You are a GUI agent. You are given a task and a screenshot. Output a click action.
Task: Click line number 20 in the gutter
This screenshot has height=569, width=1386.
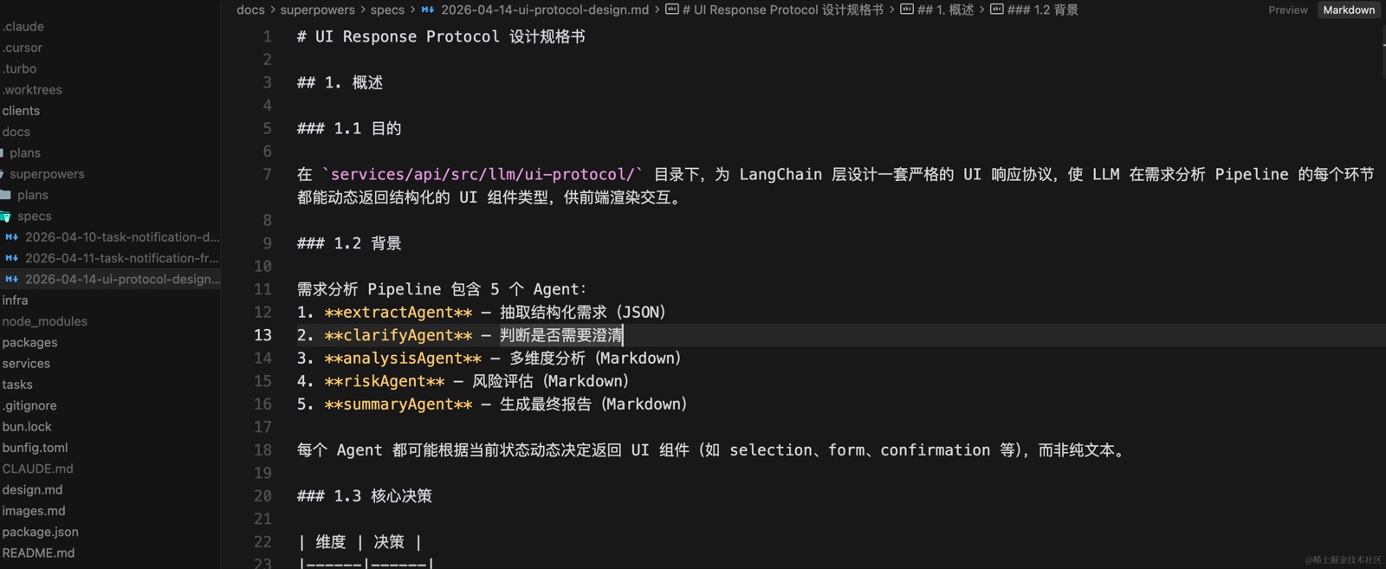click(262, 496)
